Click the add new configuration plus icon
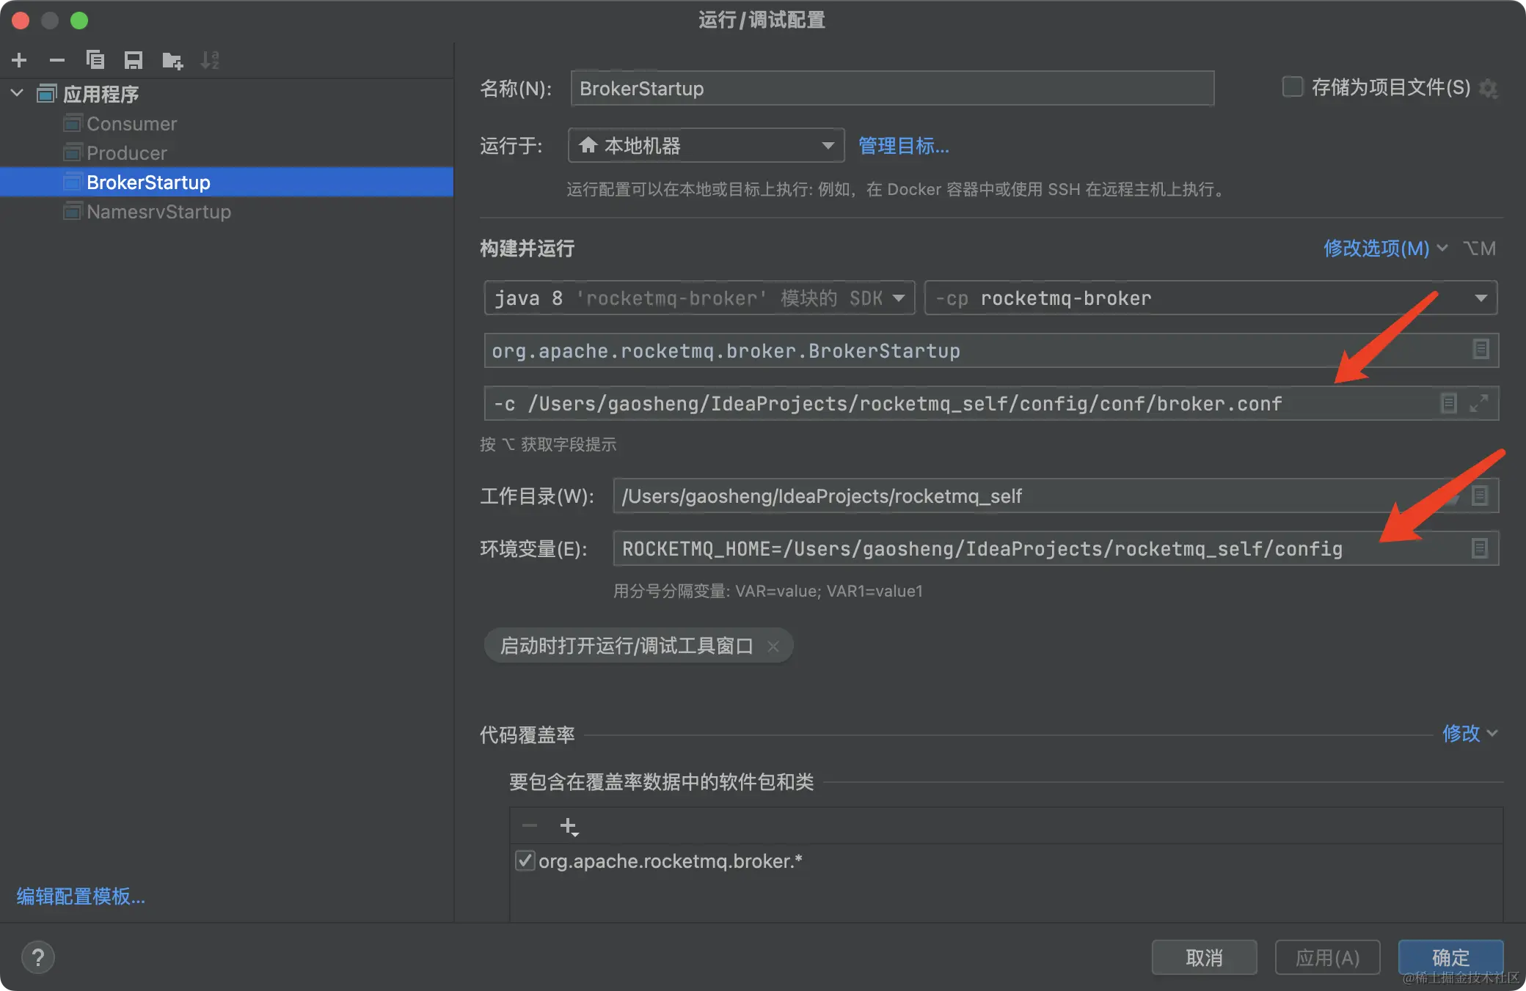This screenshot has width=1526, height=991. pos(20,60)
